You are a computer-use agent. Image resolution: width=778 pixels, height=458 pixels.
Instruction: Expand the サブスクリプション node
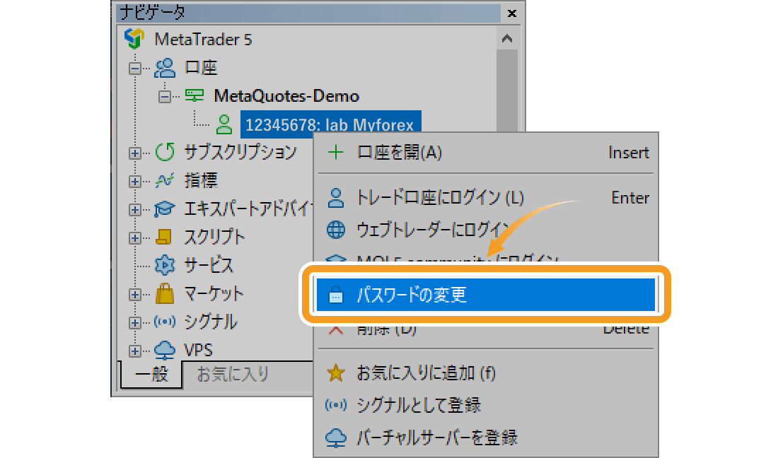pos(134,153)
